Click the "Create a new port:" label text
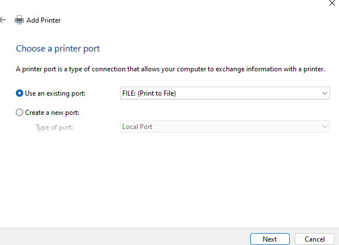Viewport: 339px width, 245px height. click(52, 113)
